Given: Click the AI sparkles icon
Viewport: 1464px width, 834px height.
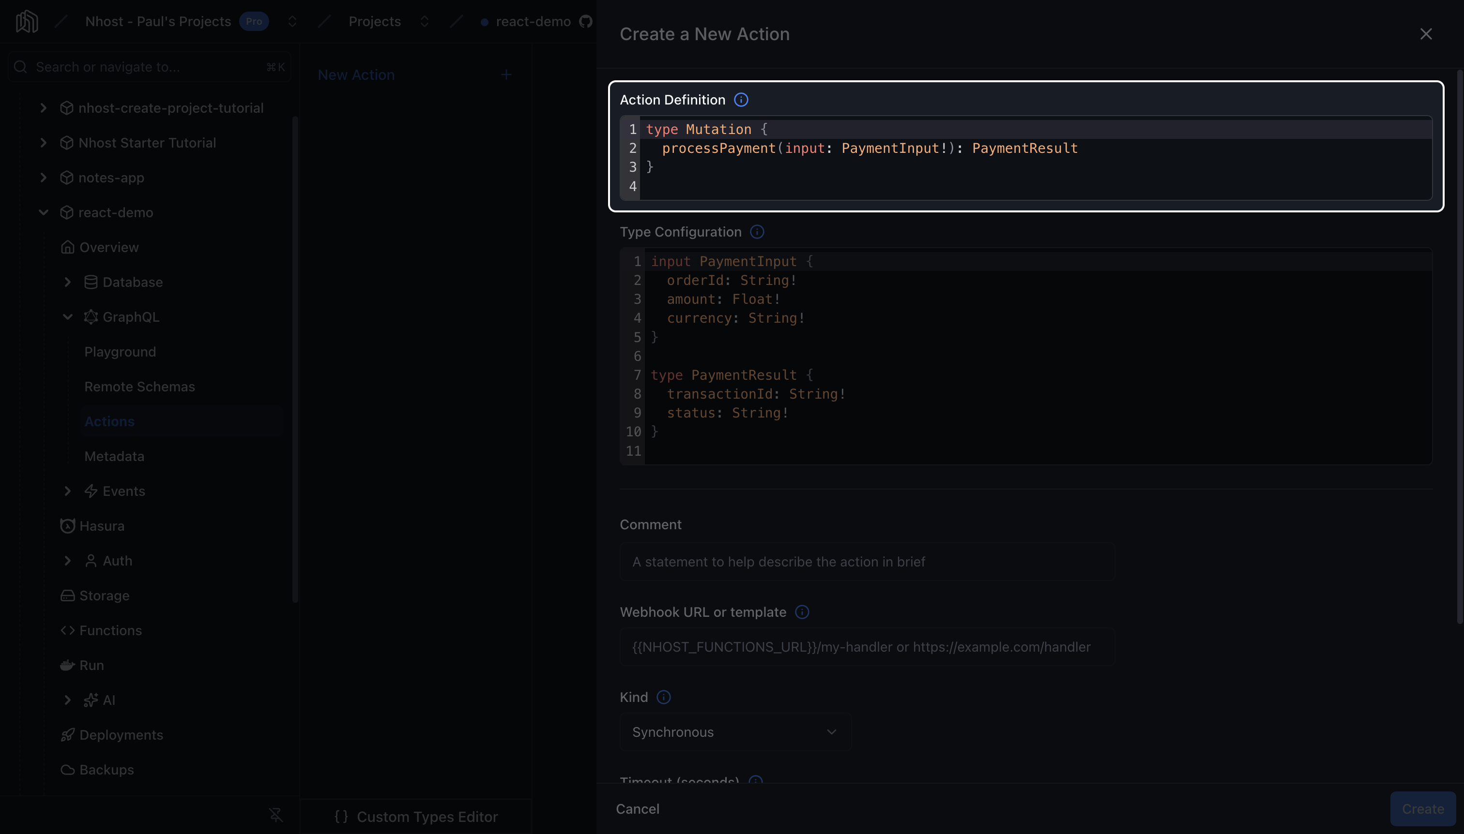Looking at the screenshot, I should pyautogui.click(x=91, y=700).
